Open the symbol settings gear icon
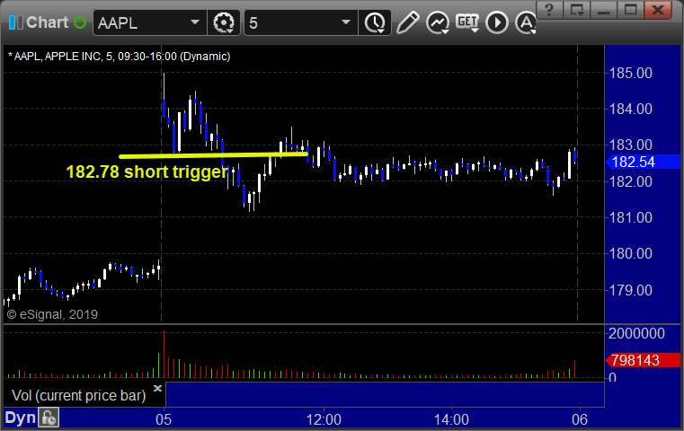The image size is (684, 431). click(x=223, y=22)
